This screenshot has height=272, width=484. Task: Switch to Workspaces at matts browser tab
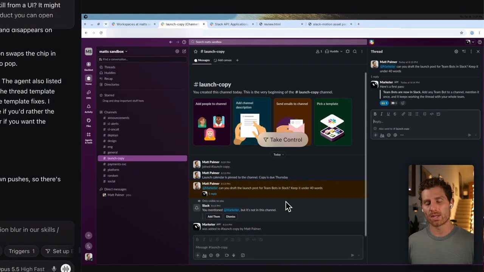coord(133,24)
